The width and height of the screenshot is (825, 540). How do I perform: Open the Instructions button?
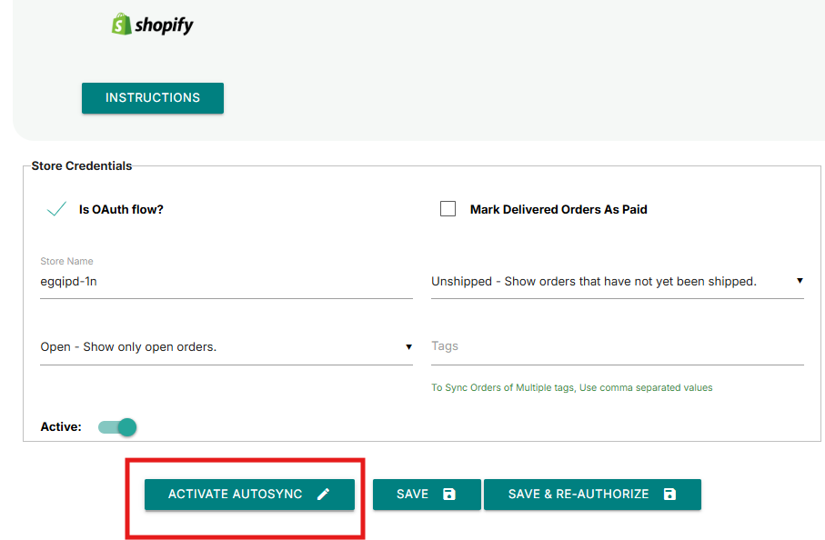(153, 98)
